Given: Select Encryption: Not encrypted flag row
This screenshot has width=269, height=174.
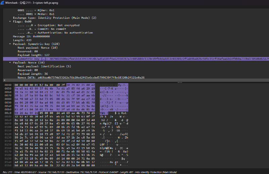Looking at the screenshot, I should point(49,25).
